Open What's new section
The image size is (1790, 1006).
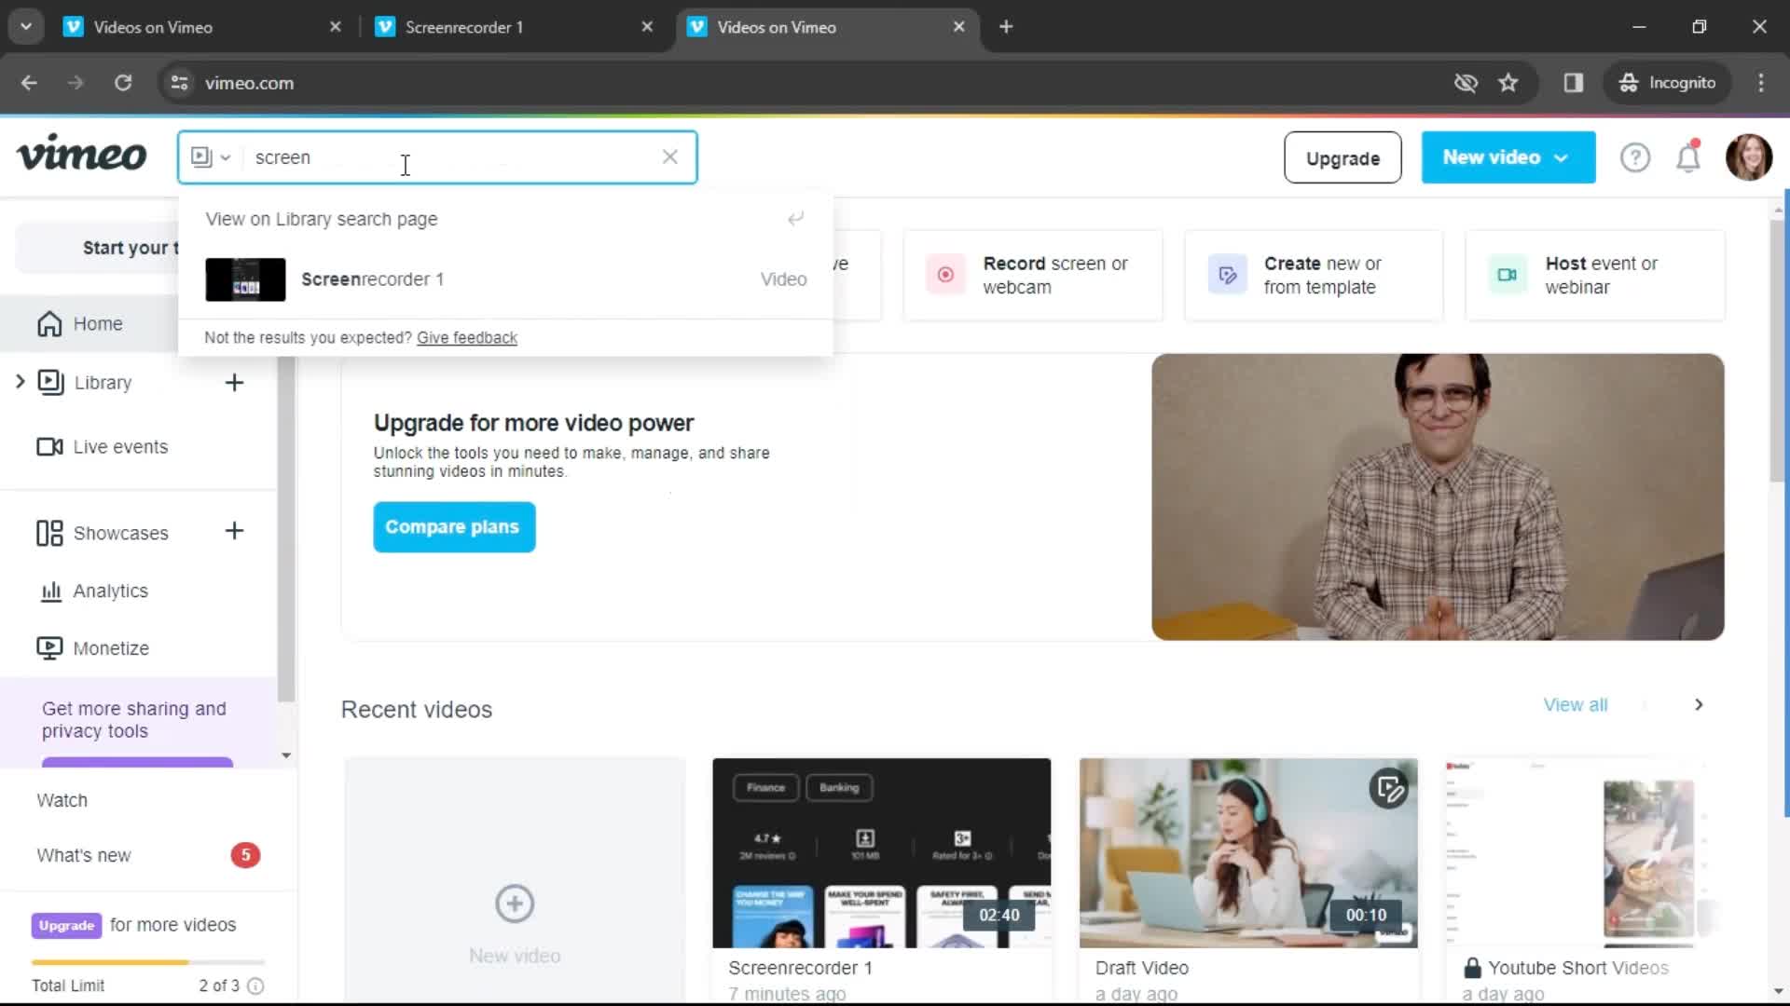(84, 855)
